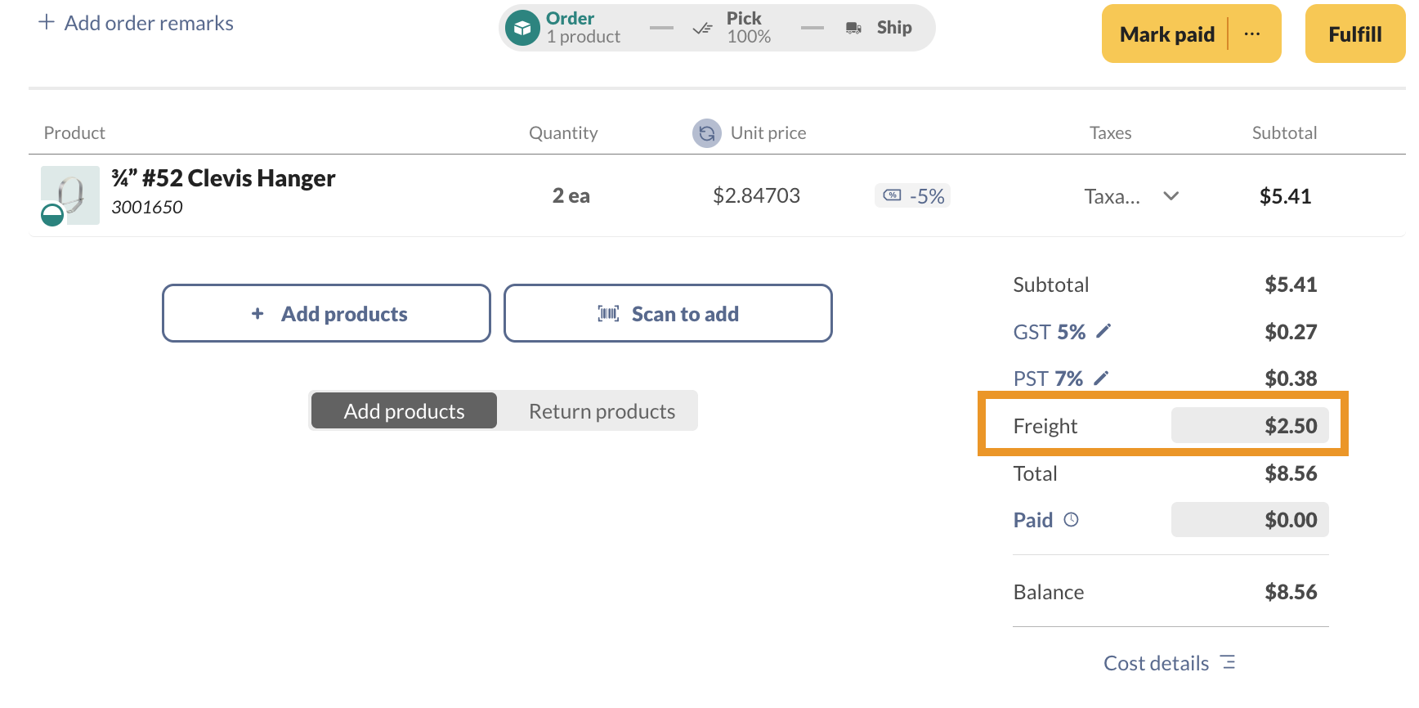This screenshot has width=1419, height=708.
Task: Edit the PST 7% tax pencil icon
Action: (x=1101, y=378)
